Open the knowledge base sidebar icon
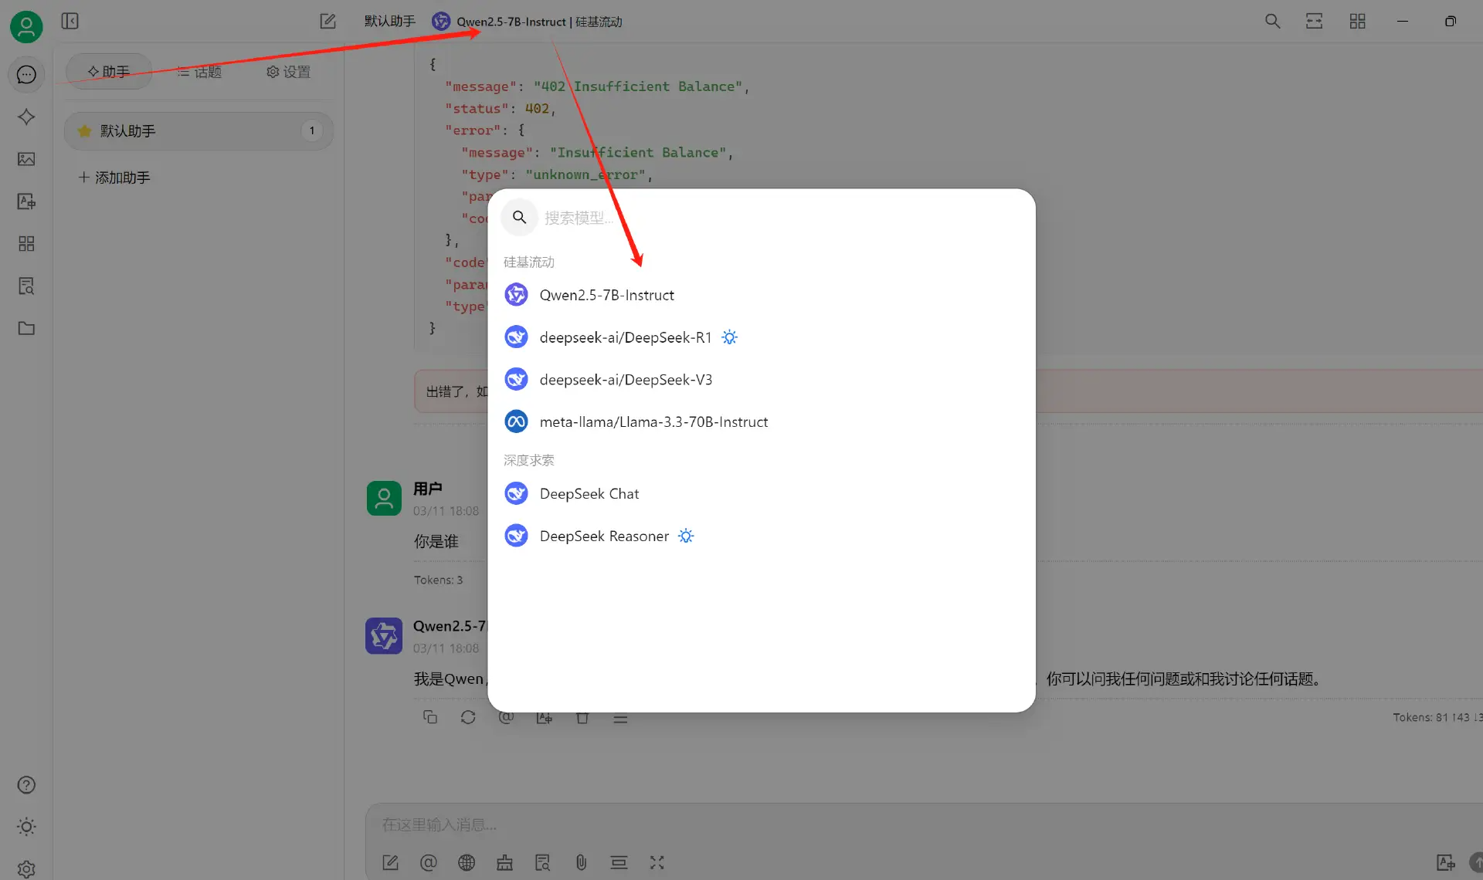Viewport: 1483px width, 880px height. pyautogui.click(x=26, y=286)
